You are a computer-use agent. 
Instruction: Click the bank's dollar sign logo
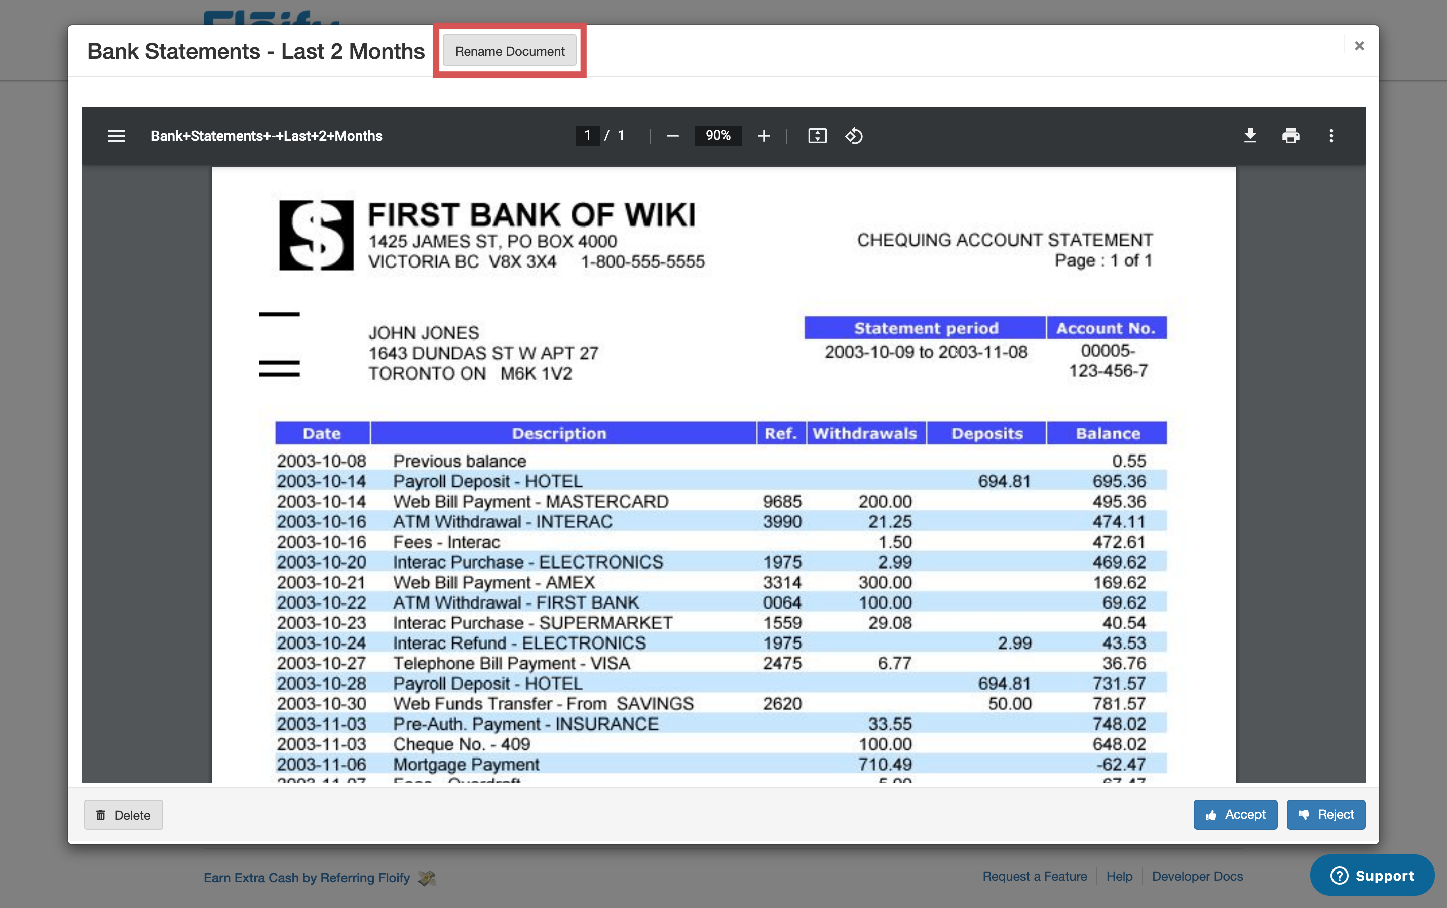click(317, 235)
